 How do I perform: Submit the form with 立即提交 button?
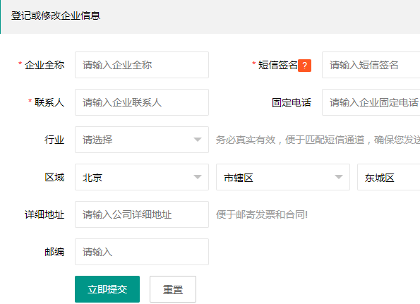pos(107,289)
